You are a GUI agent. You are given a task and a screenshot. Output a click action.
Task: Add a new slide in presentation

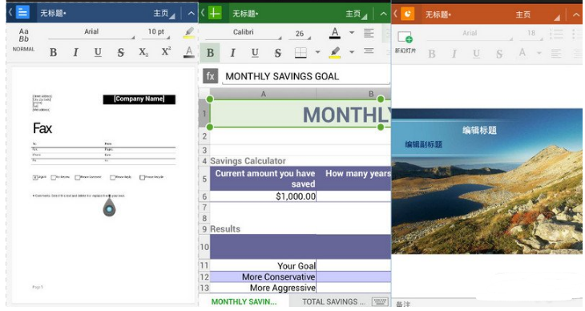(405, 42)
